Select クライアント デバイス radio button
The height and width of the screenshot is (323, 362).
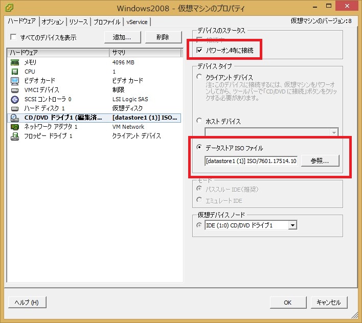[199, 76]
